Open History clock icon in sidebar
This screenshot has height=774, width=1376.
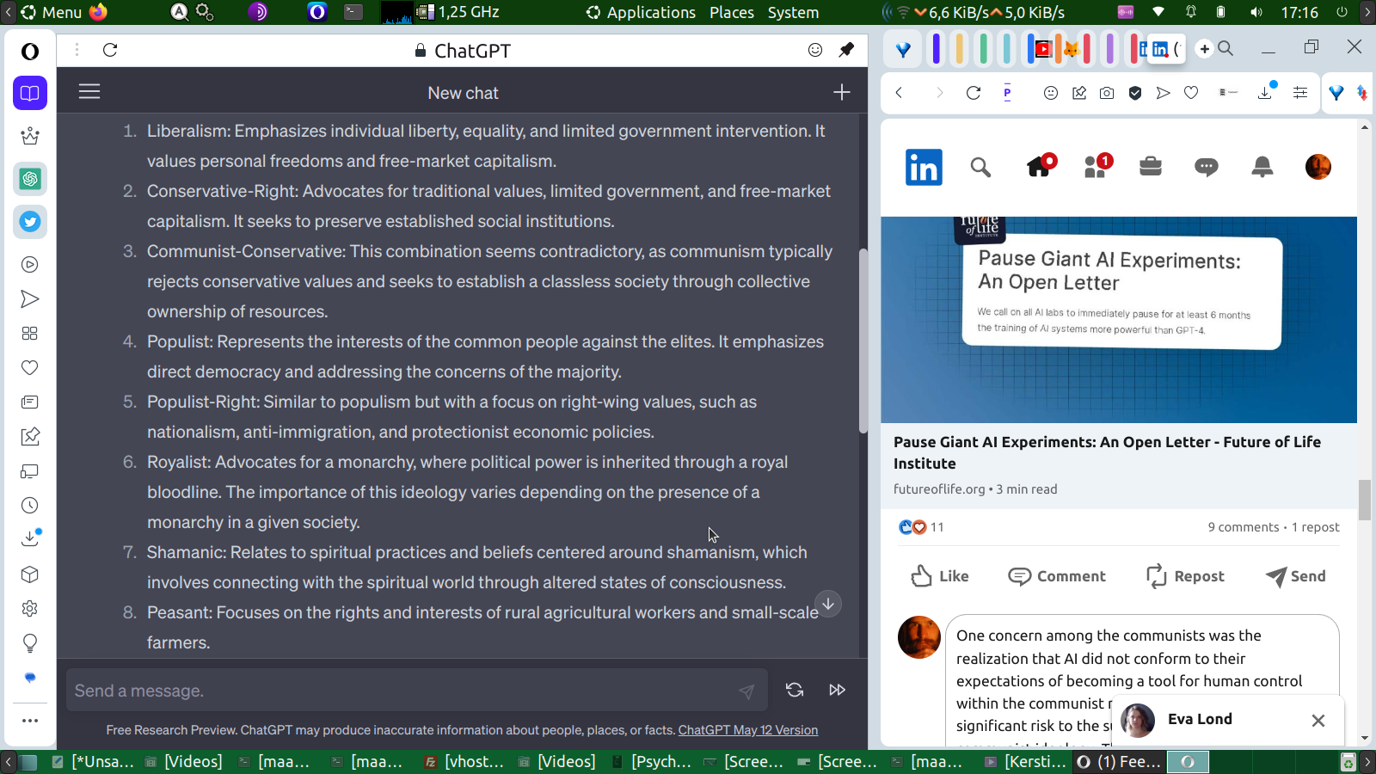pos(30,506)
